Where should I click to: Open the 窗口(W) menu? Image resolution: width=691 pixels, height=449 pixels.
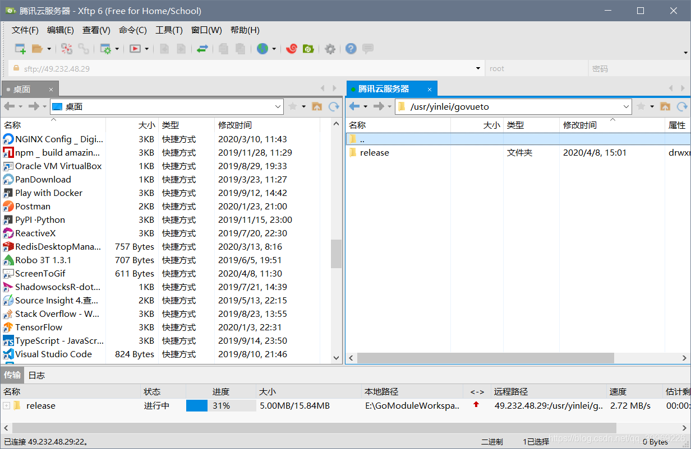(206, 30)
